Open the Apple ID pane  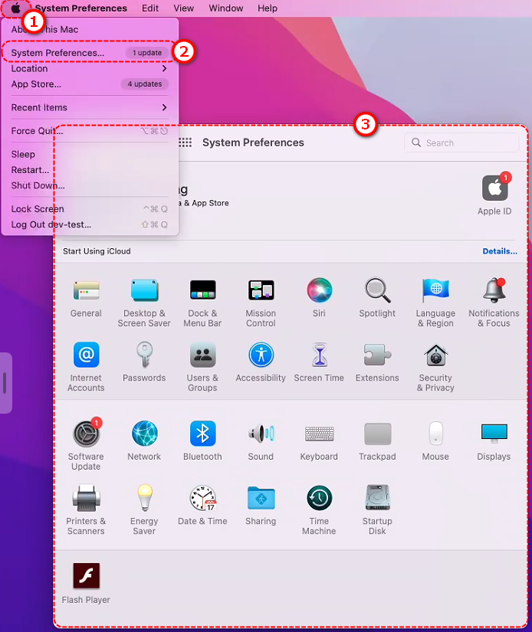(494, 195)
